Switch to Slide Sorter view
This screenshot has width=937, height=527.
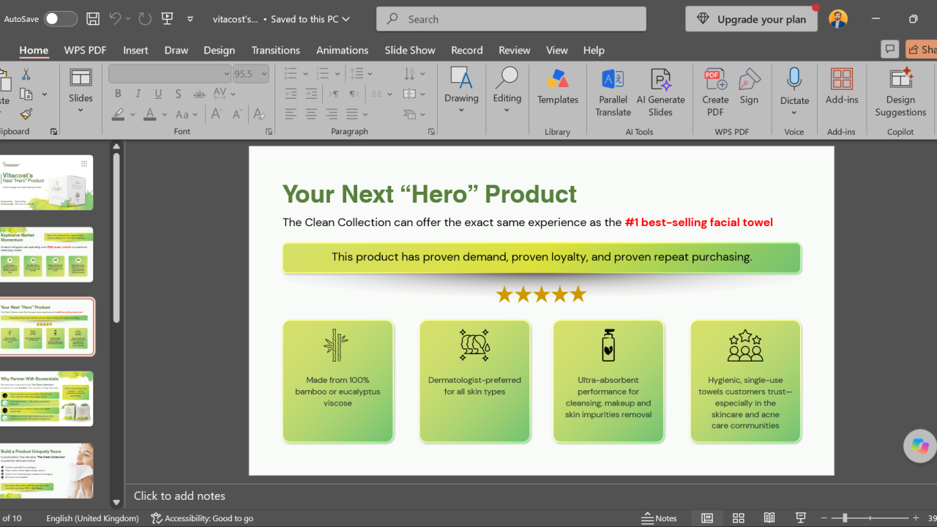[x=738, y=518]
